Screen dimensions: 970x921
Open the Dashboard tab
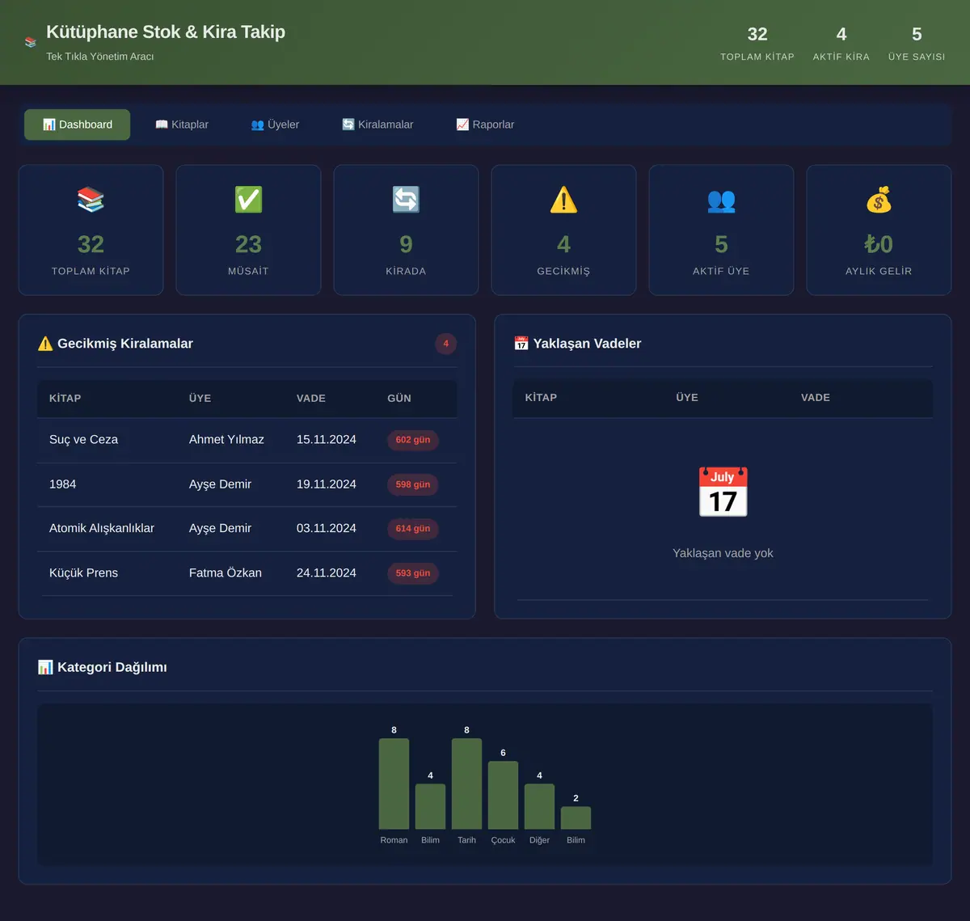click(77, 125)
